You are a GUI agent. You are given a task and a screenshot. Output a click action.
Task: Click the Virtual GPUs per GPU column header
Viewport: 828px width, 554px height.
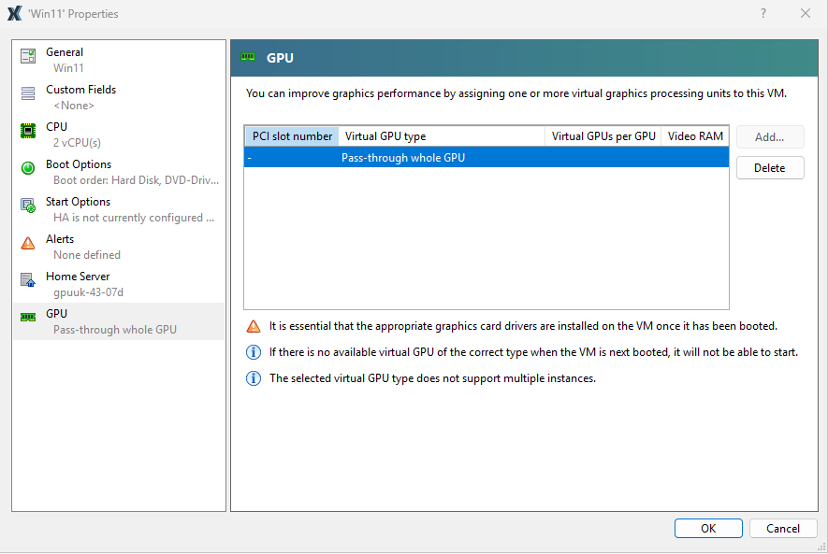(603, 136)
